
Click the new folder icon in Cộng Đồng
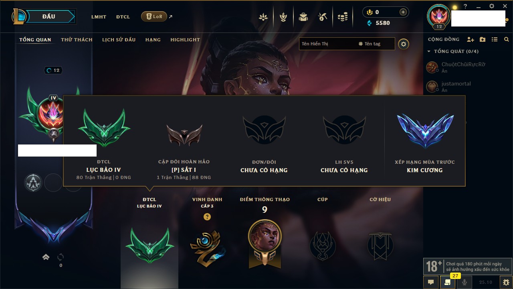coord(483,39)
